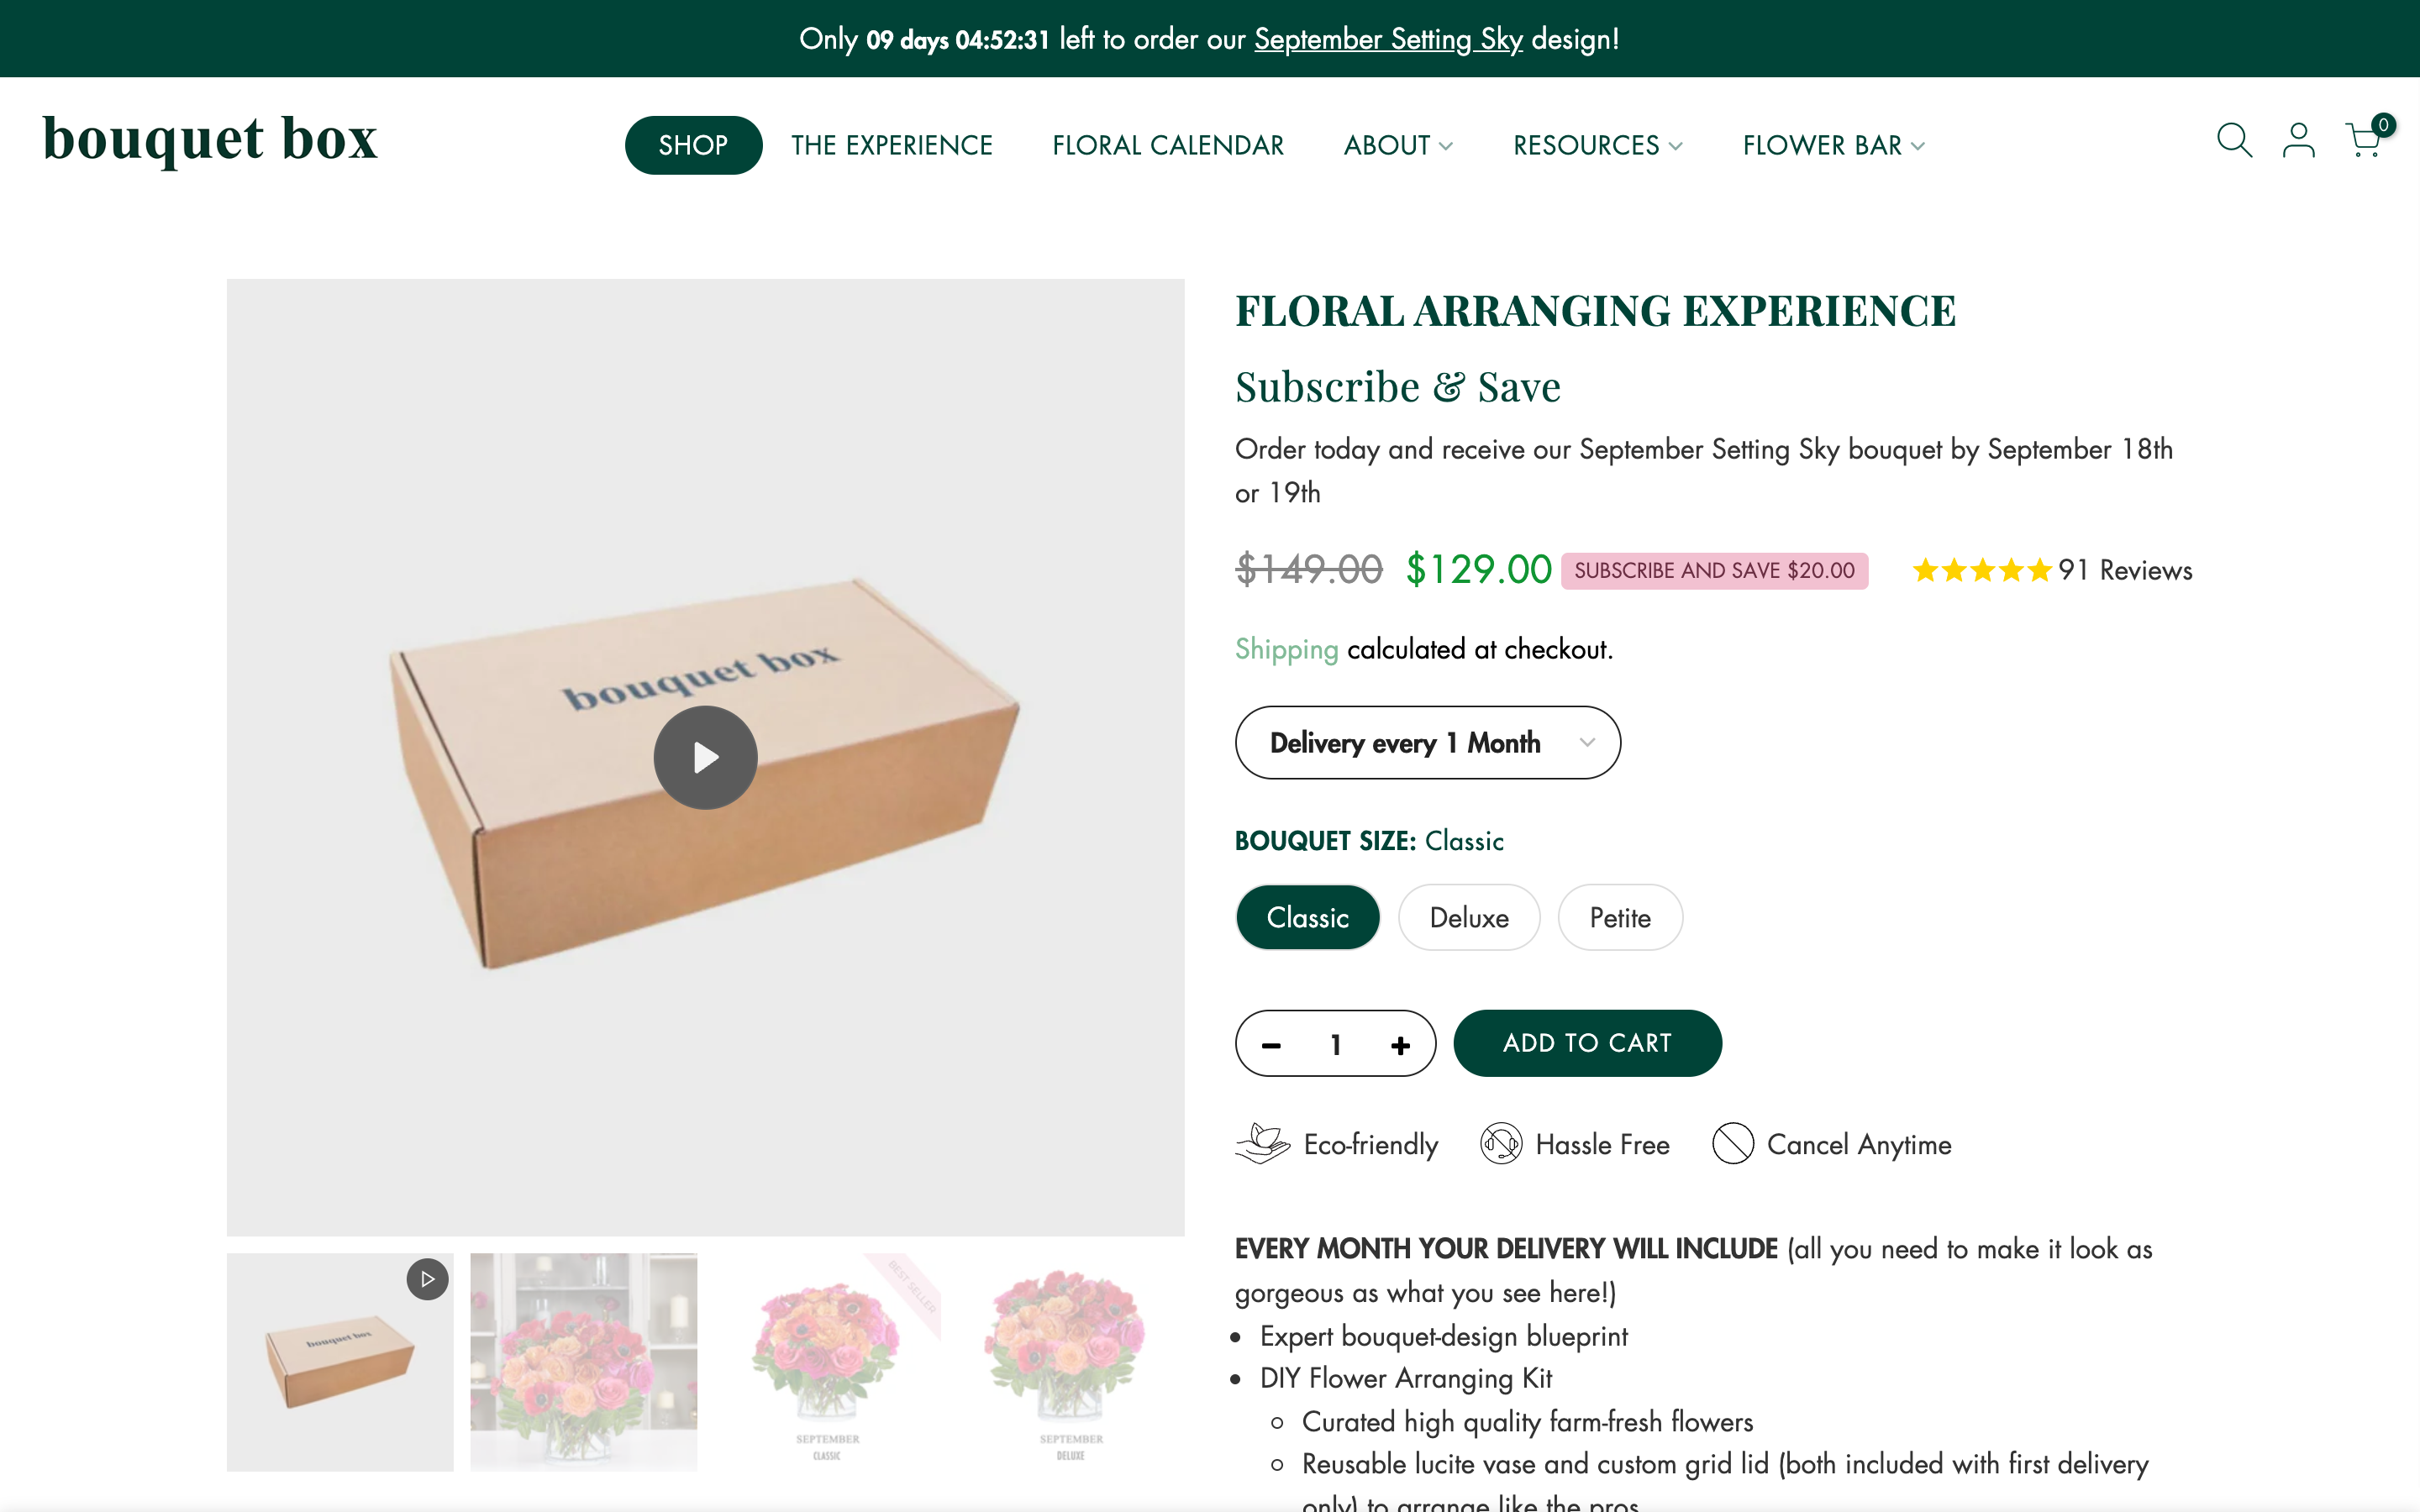Expand the FLOWER BAR menu
The image size is (2420, 1512).
(x=1832, y=145)
